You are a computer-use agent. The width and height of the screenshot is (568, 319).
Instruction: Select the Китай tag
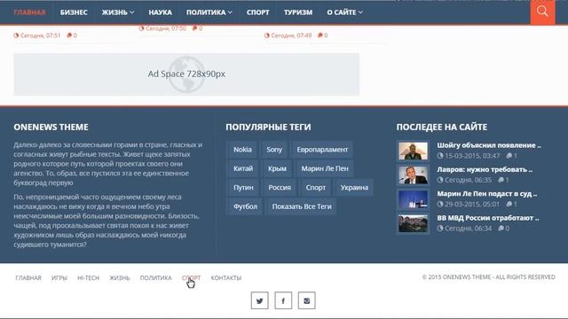tap(243, 168)
